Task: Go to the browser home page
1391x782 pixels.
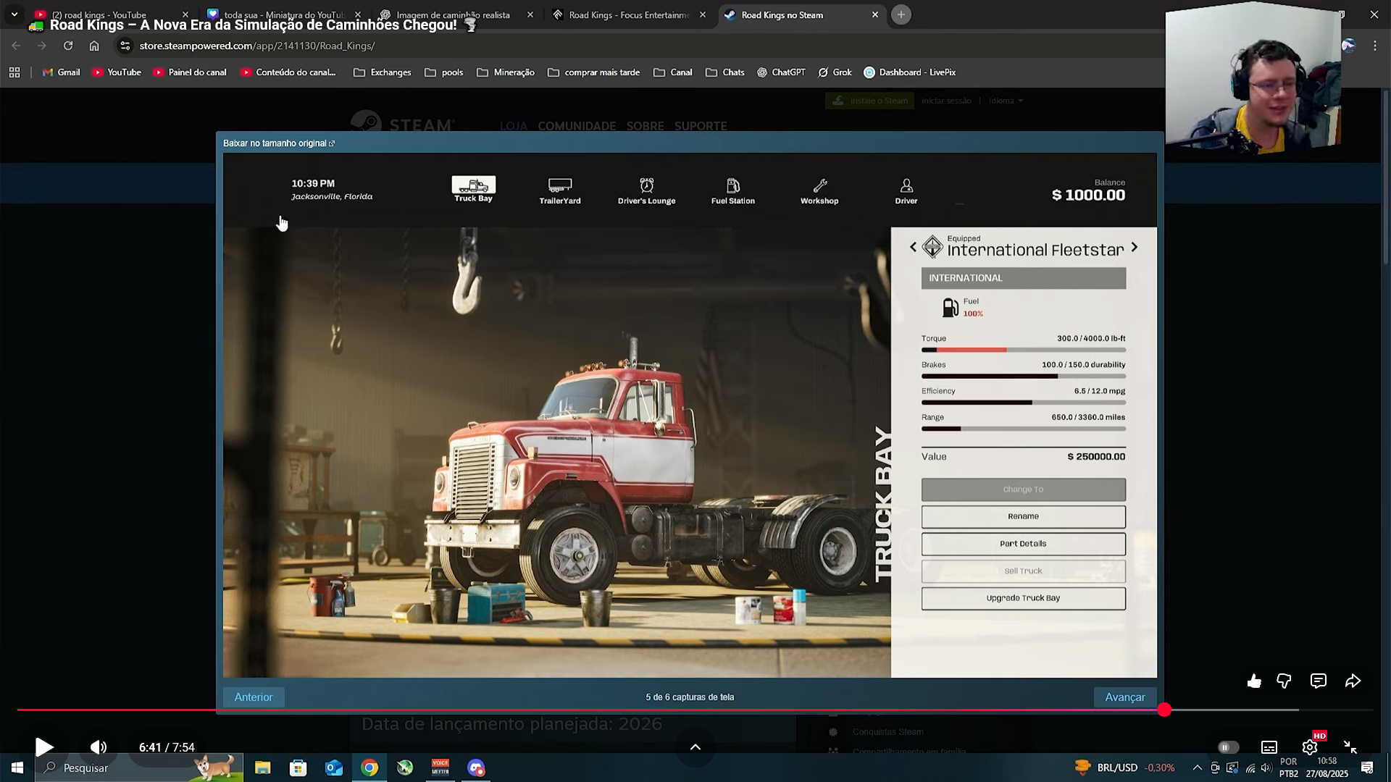Action: pyautogui.click(x=94, y=46)
